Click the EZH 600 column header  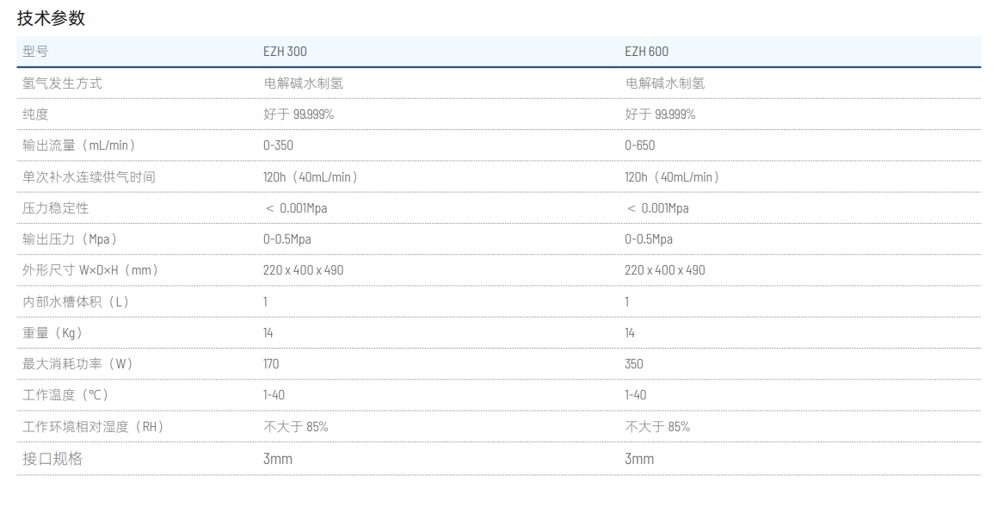coord(646,52)
